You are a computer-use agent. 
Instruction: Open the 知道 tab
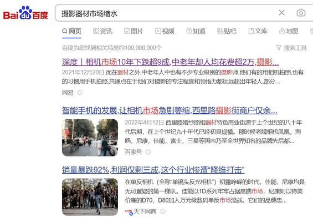pyautogui.click(x=196, y=31)
